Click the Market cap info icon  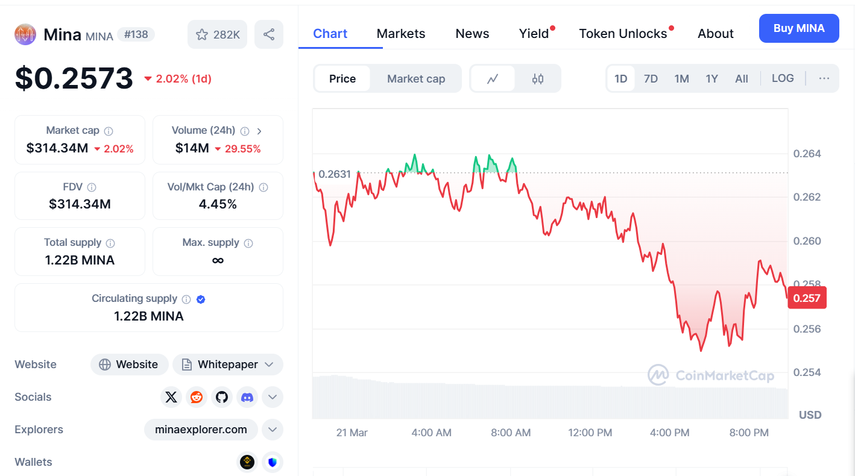click(109, 131)
